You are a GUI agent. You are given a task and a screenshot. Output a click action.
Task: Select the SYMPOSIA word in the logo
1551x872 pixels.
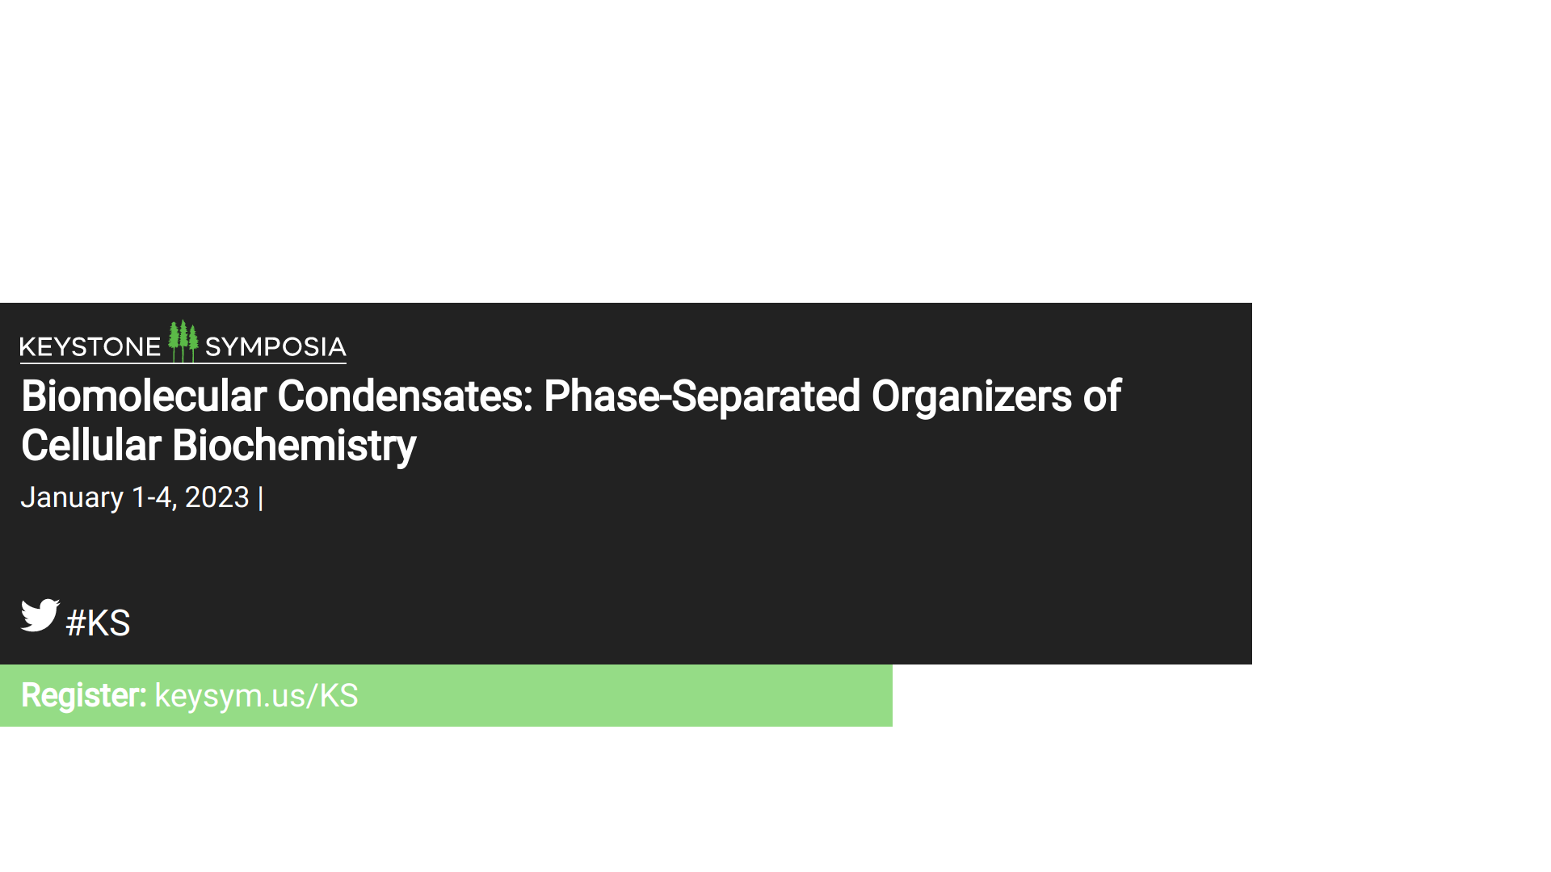pyautogui.click(x=275, y=347)
